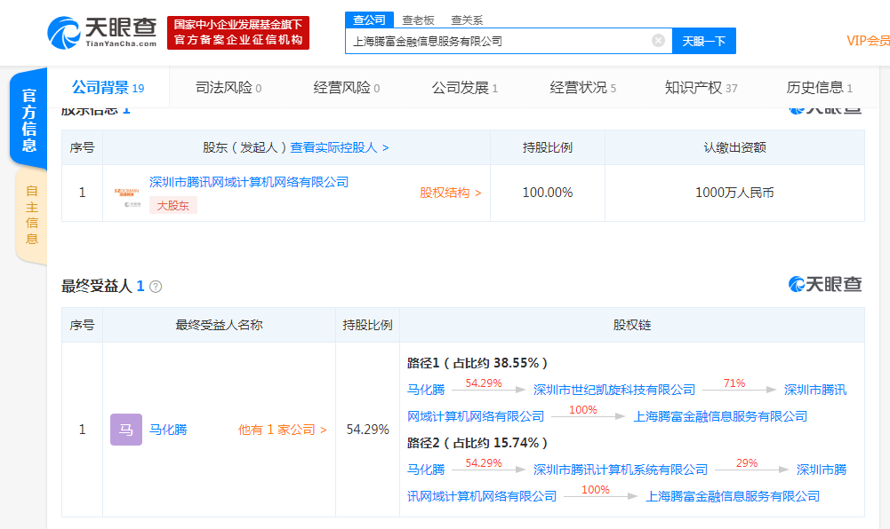Switch to the 查关系 search tab

(x=467, y=20)
